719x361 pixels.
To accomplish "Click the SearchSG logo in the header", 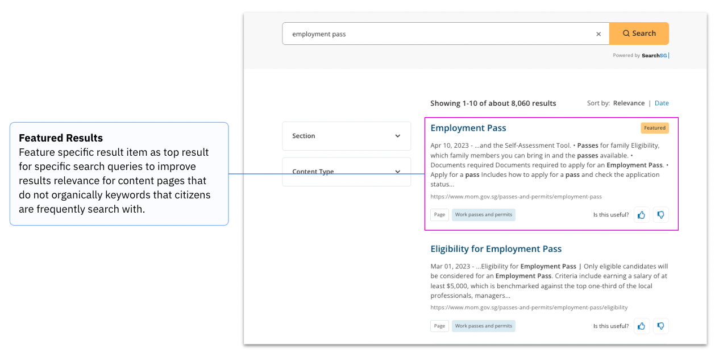I will pyautogui.click(x=654, y=55).
